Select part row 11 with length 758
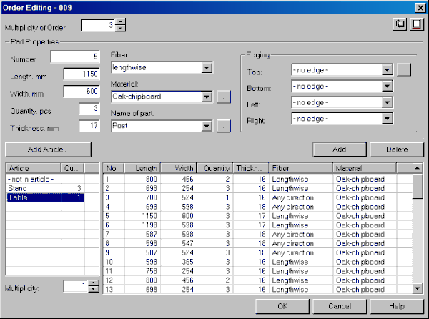Image resolution: width=429 pixels, height=319 pixels. (257, 271)
